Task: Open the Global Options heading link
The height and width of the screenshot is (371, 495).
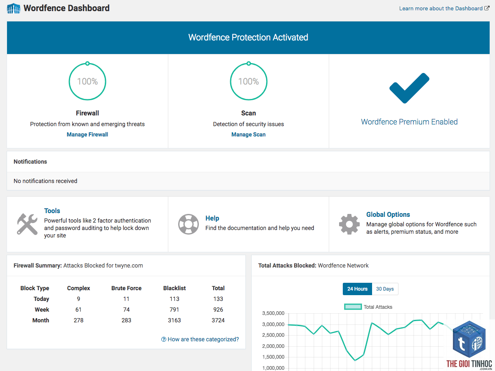Action: [x=388, y=214]
